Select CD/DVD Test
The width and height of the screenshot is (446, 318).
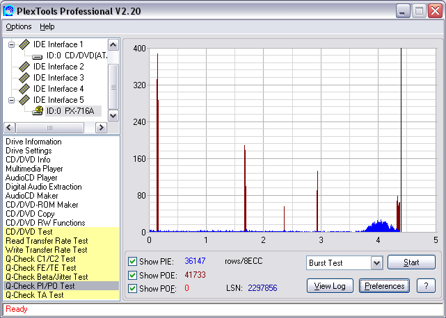(x=61, y=232)
